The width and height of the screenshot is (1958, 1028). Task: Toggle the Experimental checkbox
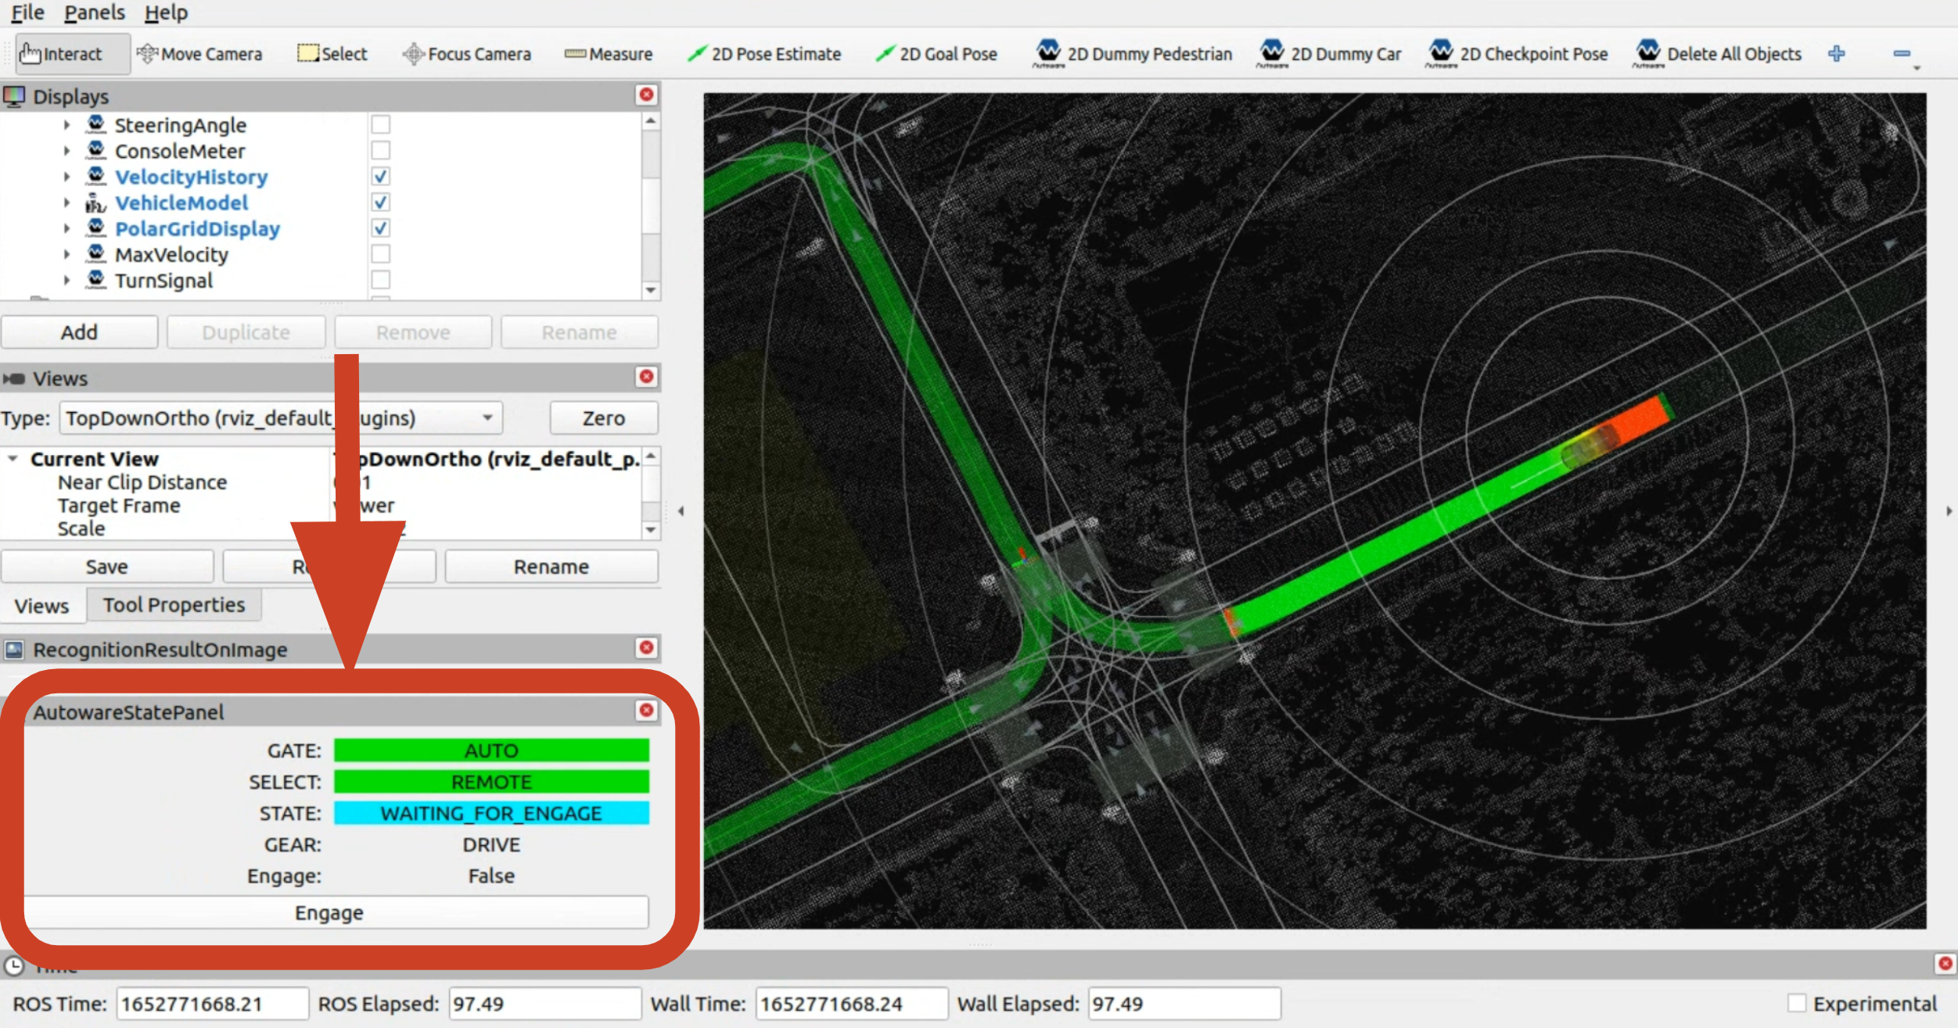coord(1797,1003)
